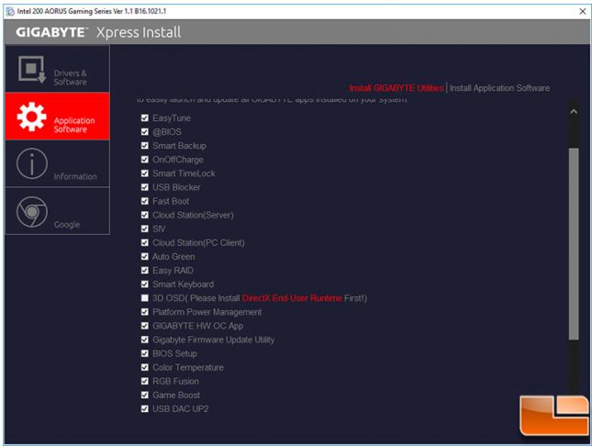Click the 'Smart TimeLock' label text
The height and width of the screenshot is (446, 592).
[x=184, y=173]
